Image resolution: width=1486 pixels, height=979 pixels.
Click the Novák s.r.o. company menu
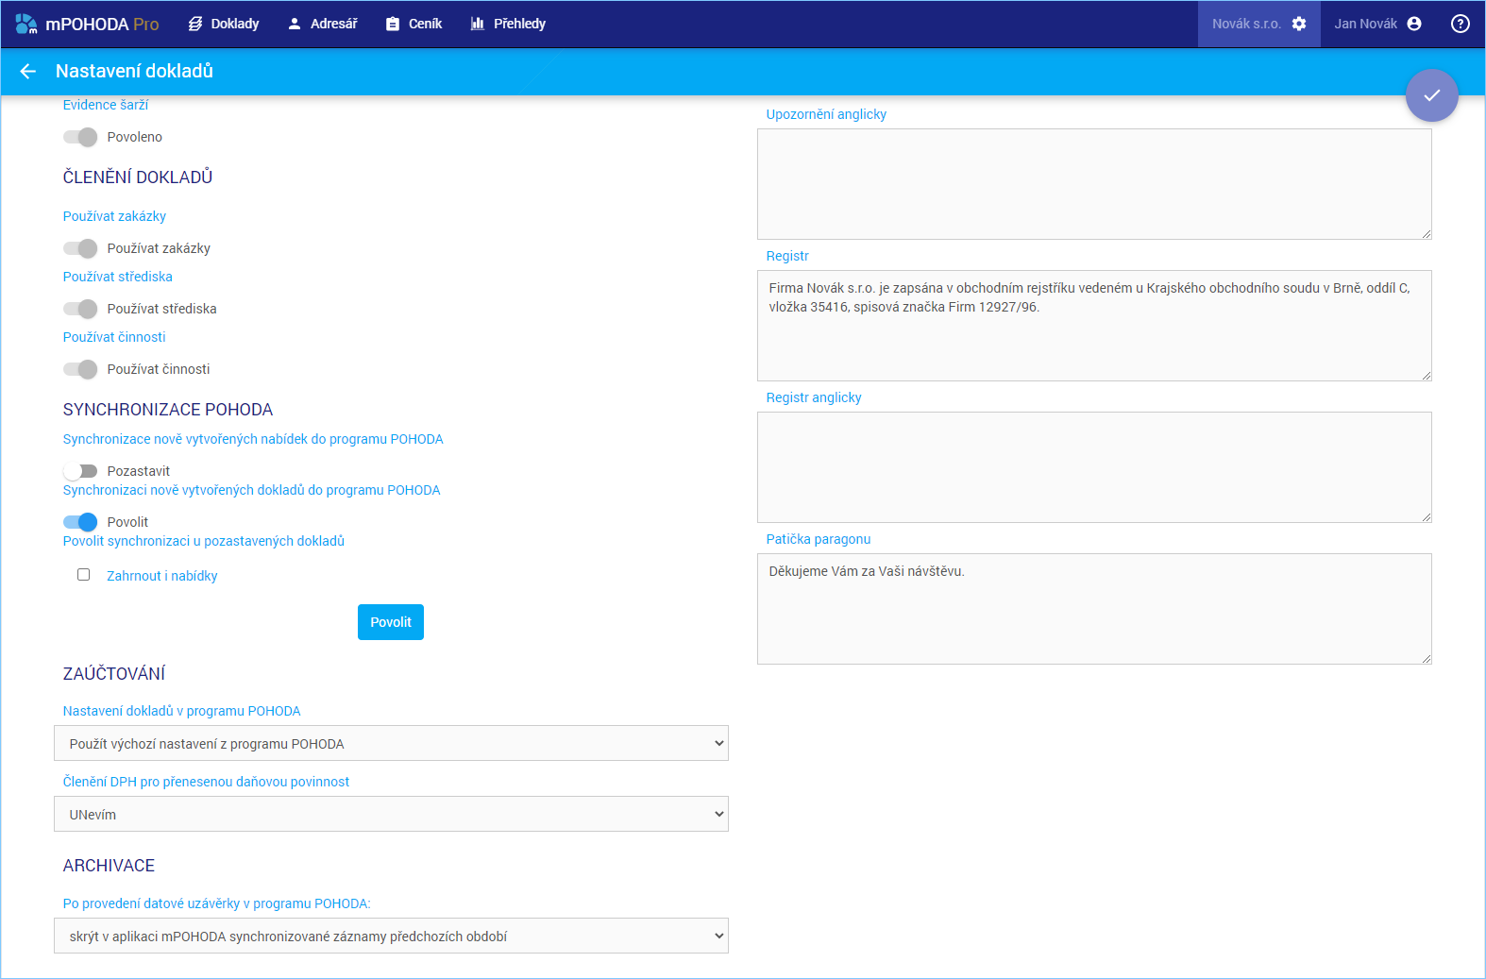pos(1259,24)
